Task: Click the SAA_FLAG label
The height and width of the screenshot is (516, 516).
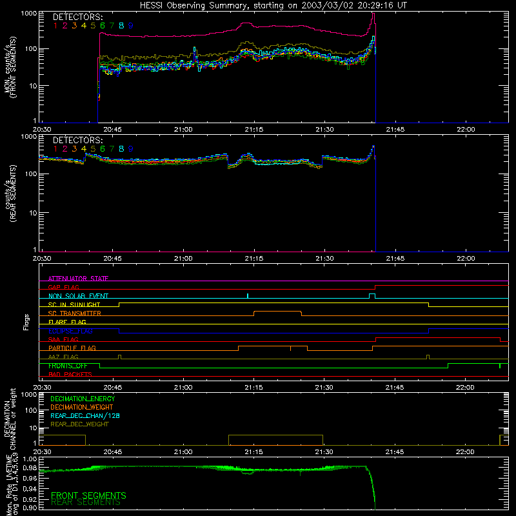Action: point(63,339)
